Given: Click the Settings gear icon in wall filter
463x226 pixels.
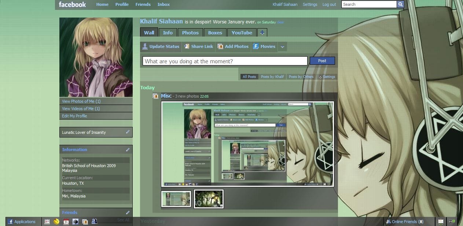Looking at the screenshot, I should [x=320, y=77].
